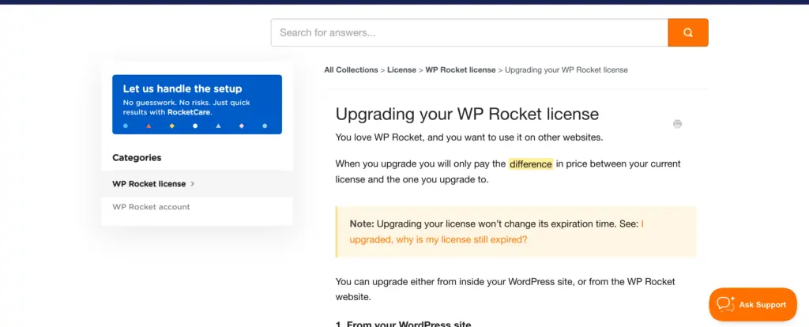Click the 'Categories' sidebar heading
The height and width of the screenshot is (327, 809).
[137, 158]
